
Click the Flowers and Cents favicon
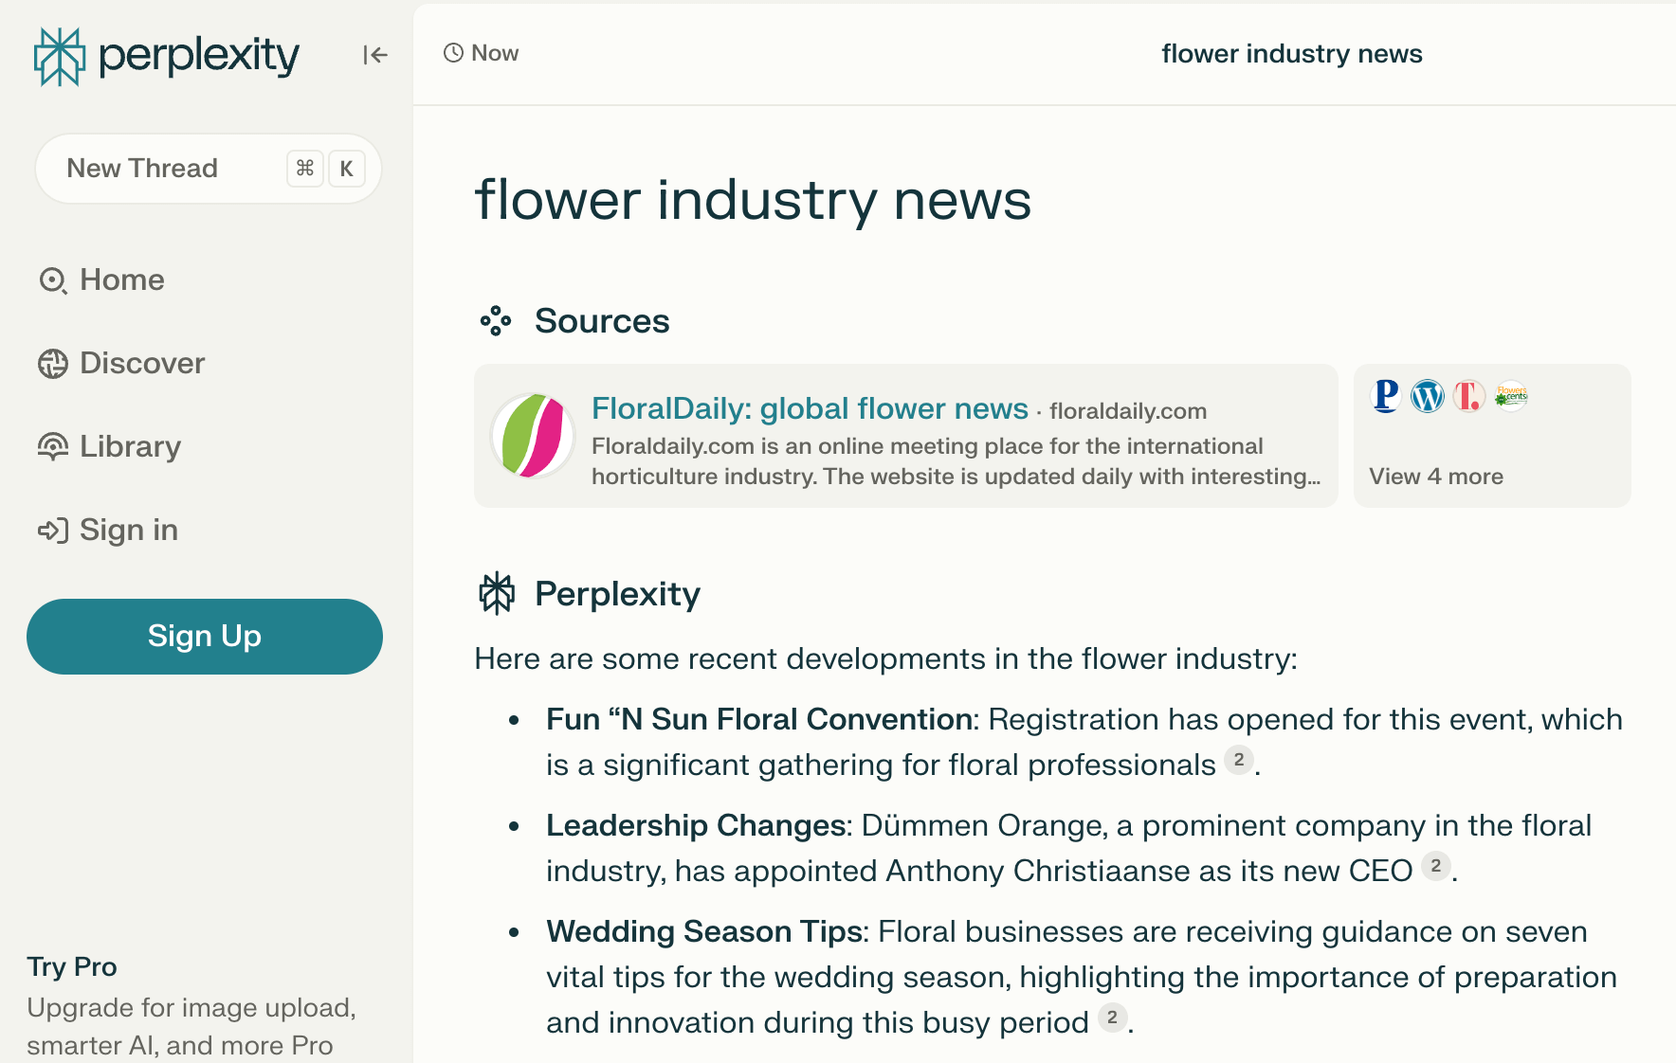tap(1511, 396)
